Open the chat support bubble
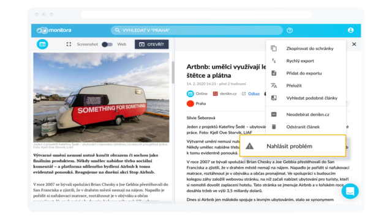 click(x=350, y=191)
